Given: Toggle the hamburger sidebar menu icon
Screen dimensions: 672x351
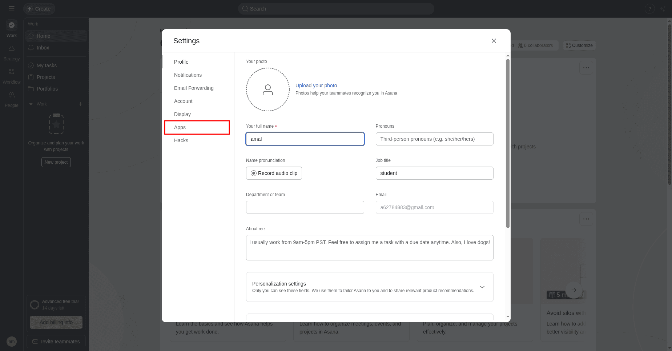Looking at the screenshot, I should point(12,9).
